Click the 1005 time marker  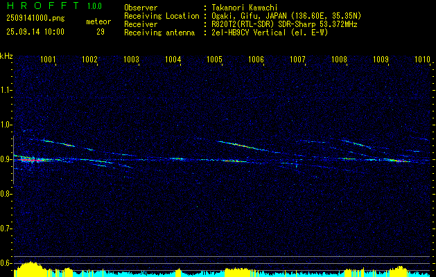215,60
